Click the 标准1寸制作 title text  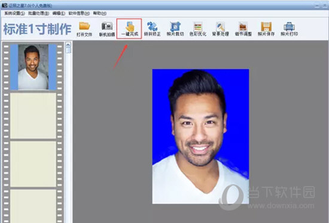(37, 29)
